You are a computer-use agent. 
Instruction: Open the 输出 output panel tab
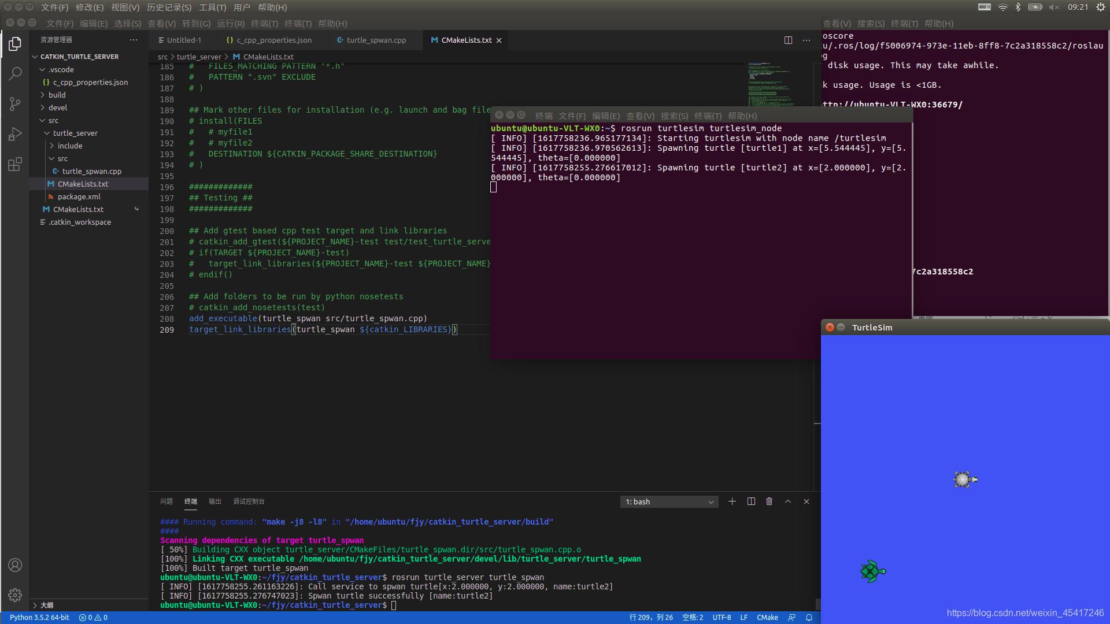(x=215, y=502)
